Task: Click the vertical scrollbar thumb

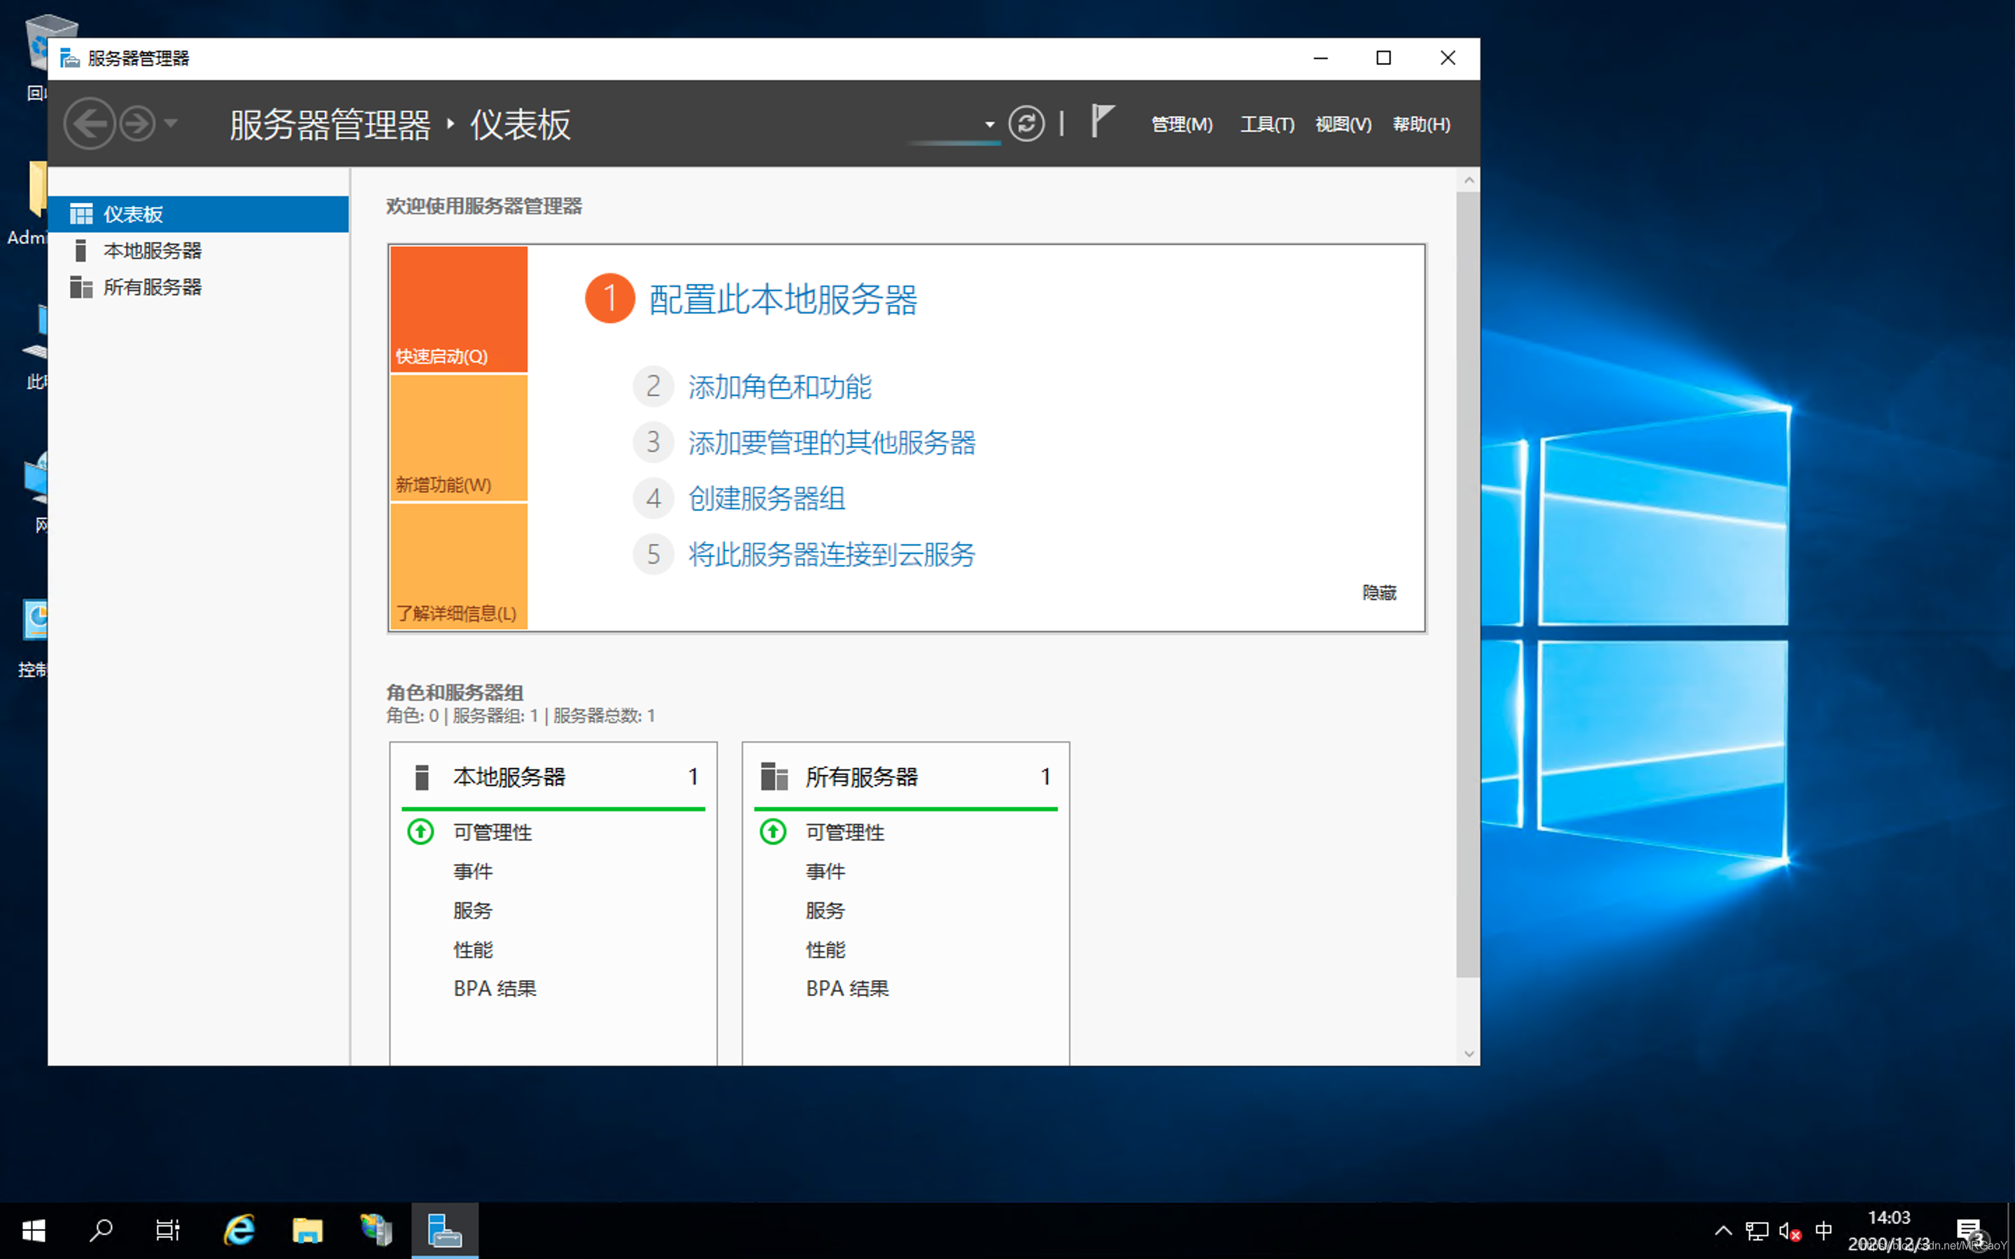Action: [1468, 585]
